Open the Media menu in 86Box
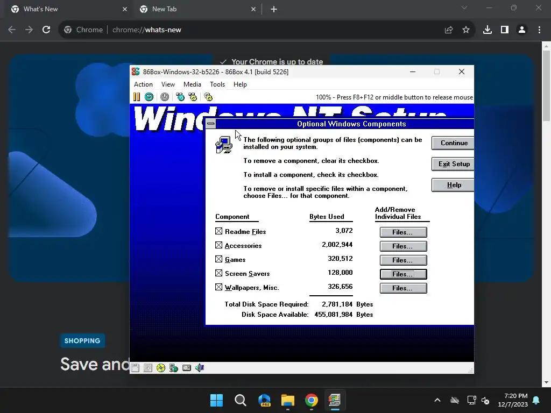 tap(192, 84)
